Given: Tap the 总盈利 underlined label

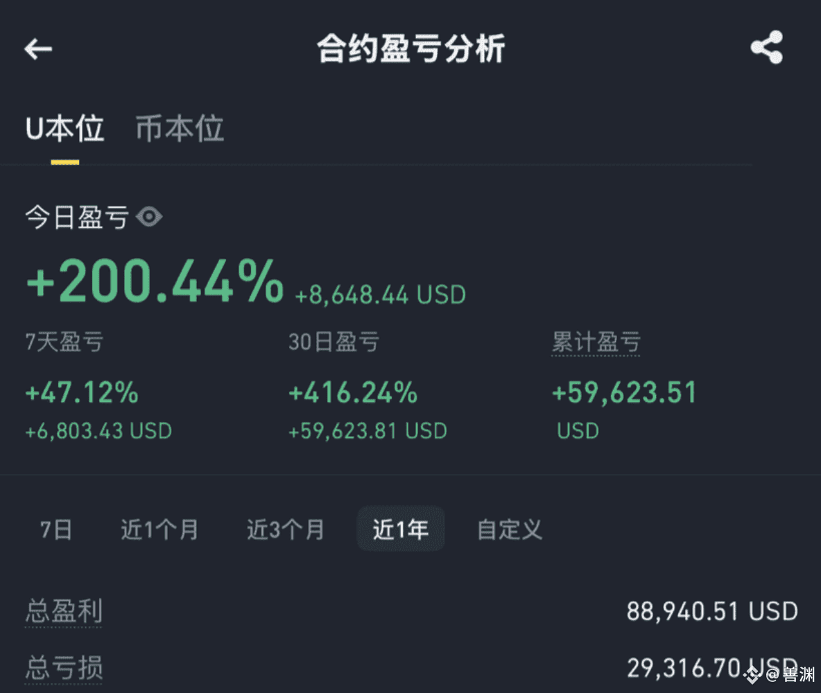Looking at the screenshot, I should pos(63,612).
